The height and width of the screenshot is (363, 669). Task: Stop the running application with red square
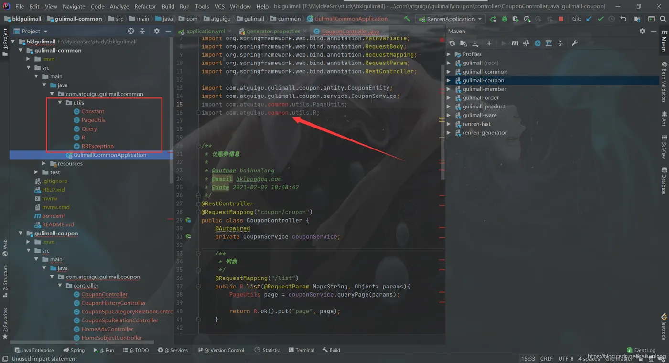pos(561,19)
